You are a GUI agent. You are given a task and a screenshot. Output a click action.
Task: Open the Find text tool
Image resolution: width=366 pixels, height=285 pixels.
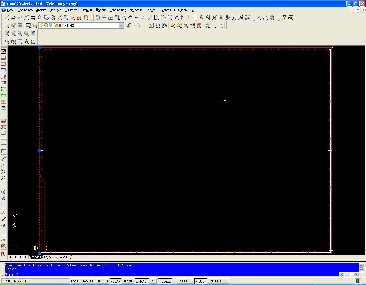(221, 17)
